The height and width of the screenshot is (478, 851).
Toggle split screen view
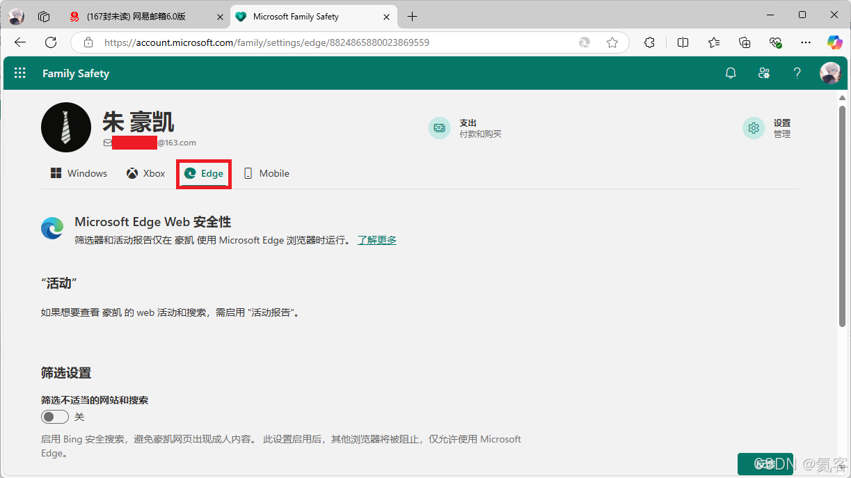pos(683,42)
